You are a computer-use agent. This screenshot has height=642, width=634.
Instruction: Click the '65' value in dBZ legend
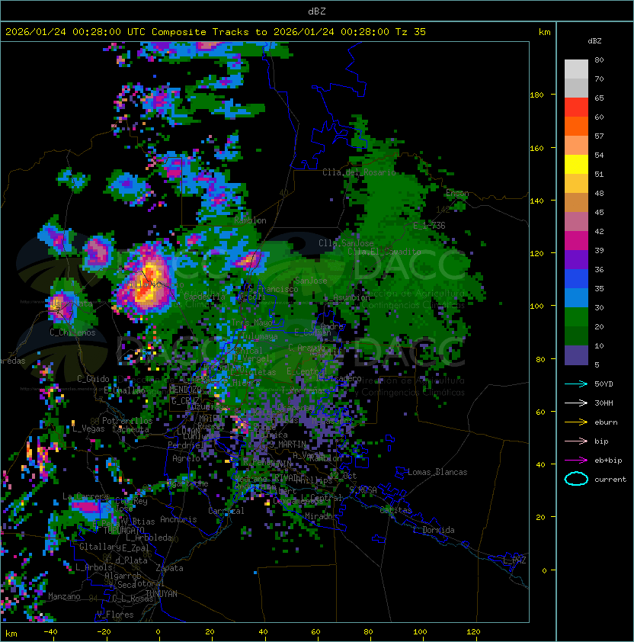(599, 98)
